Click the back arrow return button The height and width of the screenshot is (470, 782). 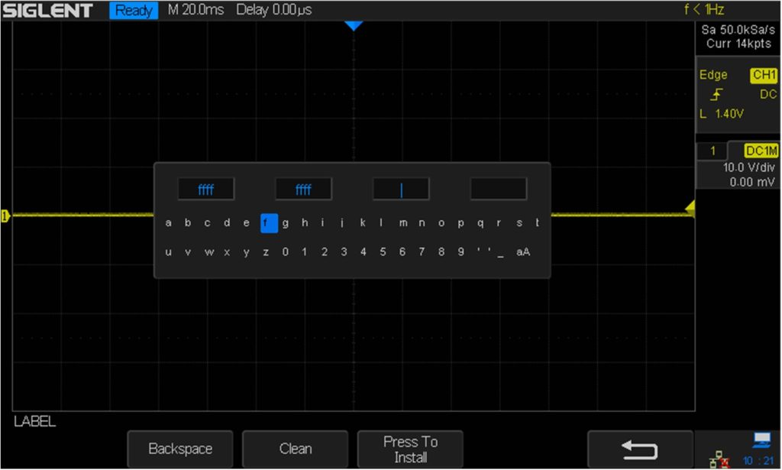640,449
